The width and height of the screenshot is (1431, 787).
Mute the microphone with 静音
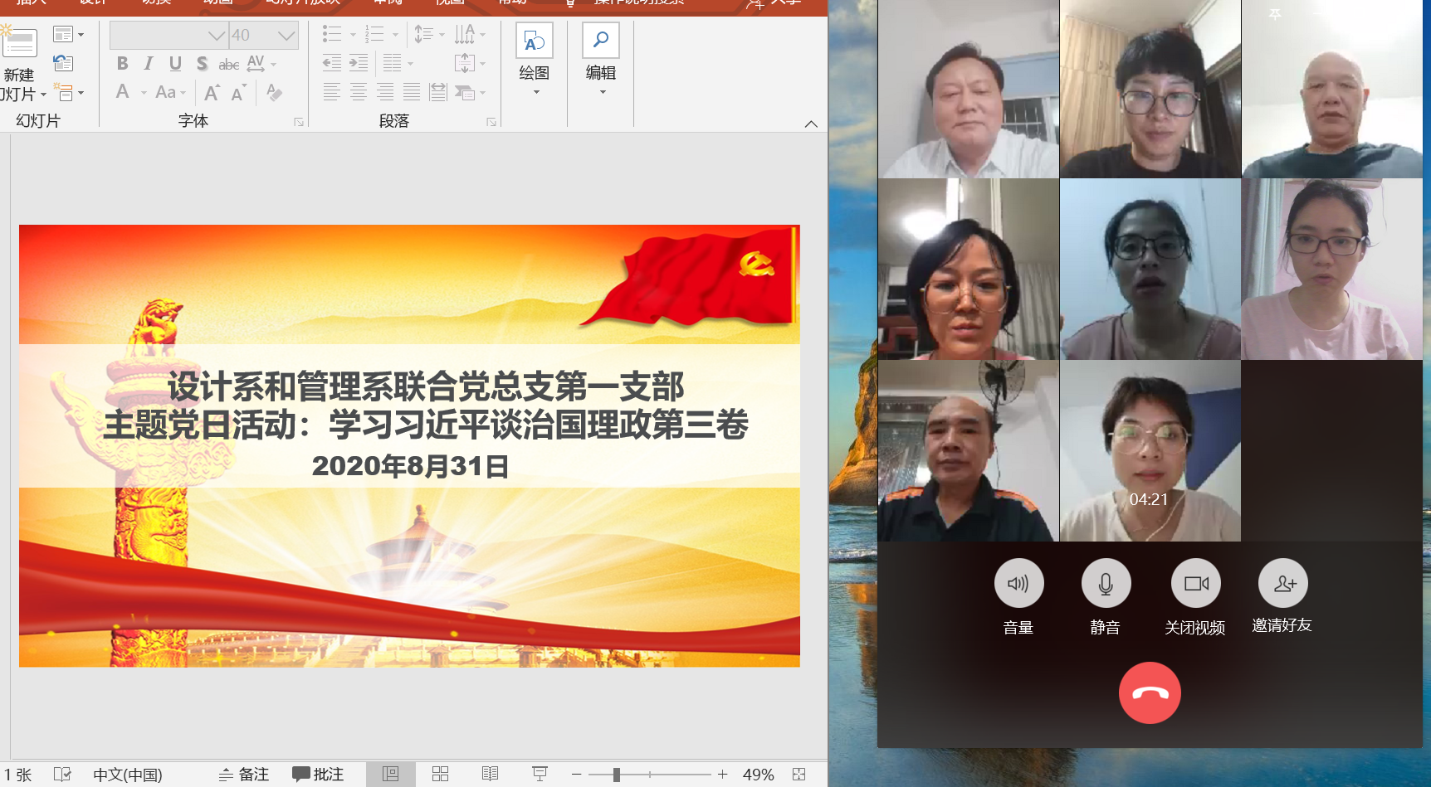click(x=1105, y=583)
